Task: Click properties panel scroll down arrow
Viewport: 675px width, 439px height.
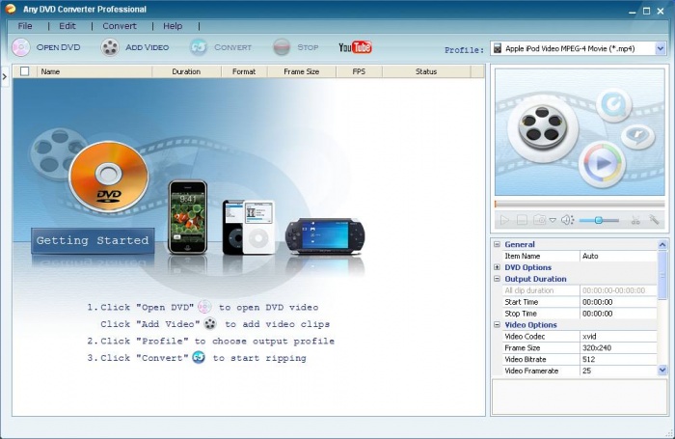Action: [x=662, y=370]
